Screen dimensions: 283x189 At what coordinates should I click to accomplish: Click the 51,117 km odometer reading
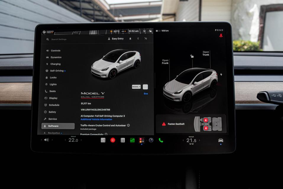click(86, 104)
